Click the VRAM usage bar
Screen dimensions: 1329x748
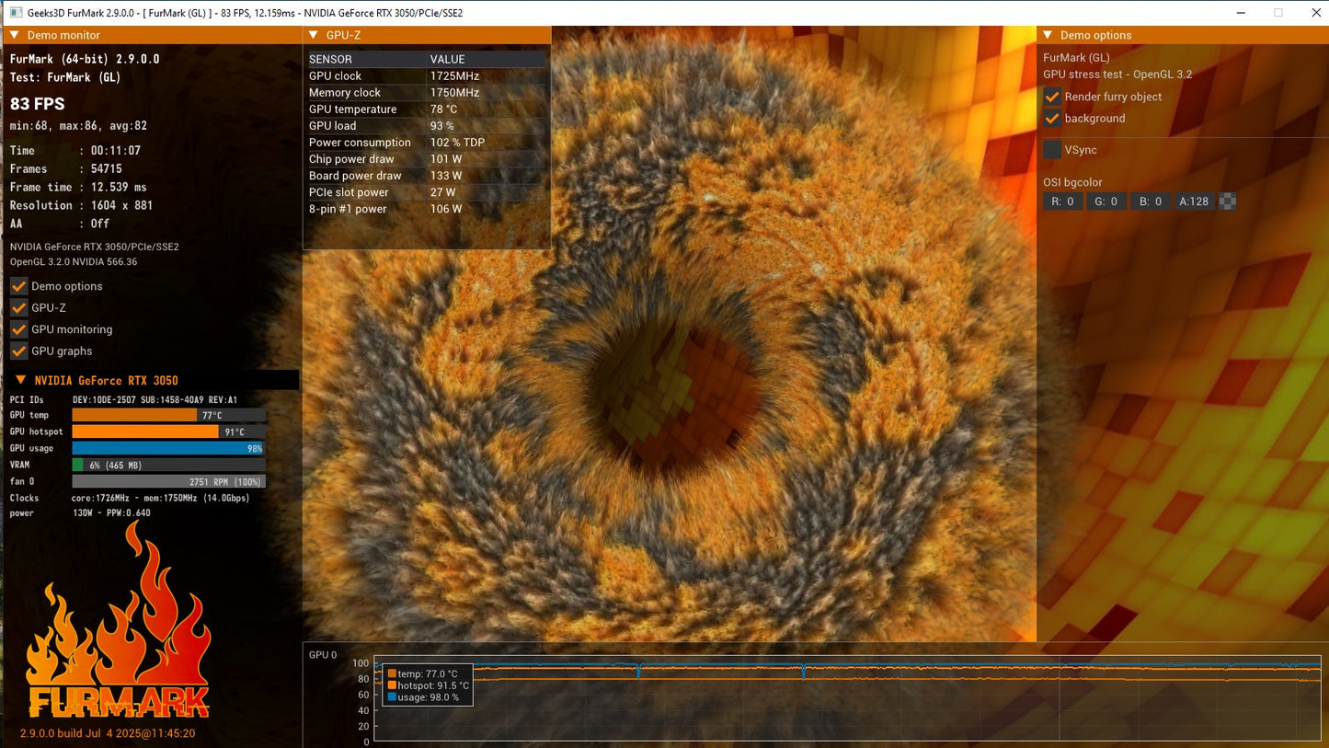point(168,465)
